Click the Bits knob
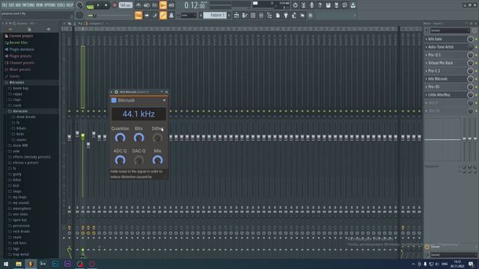 click(138, 137)
